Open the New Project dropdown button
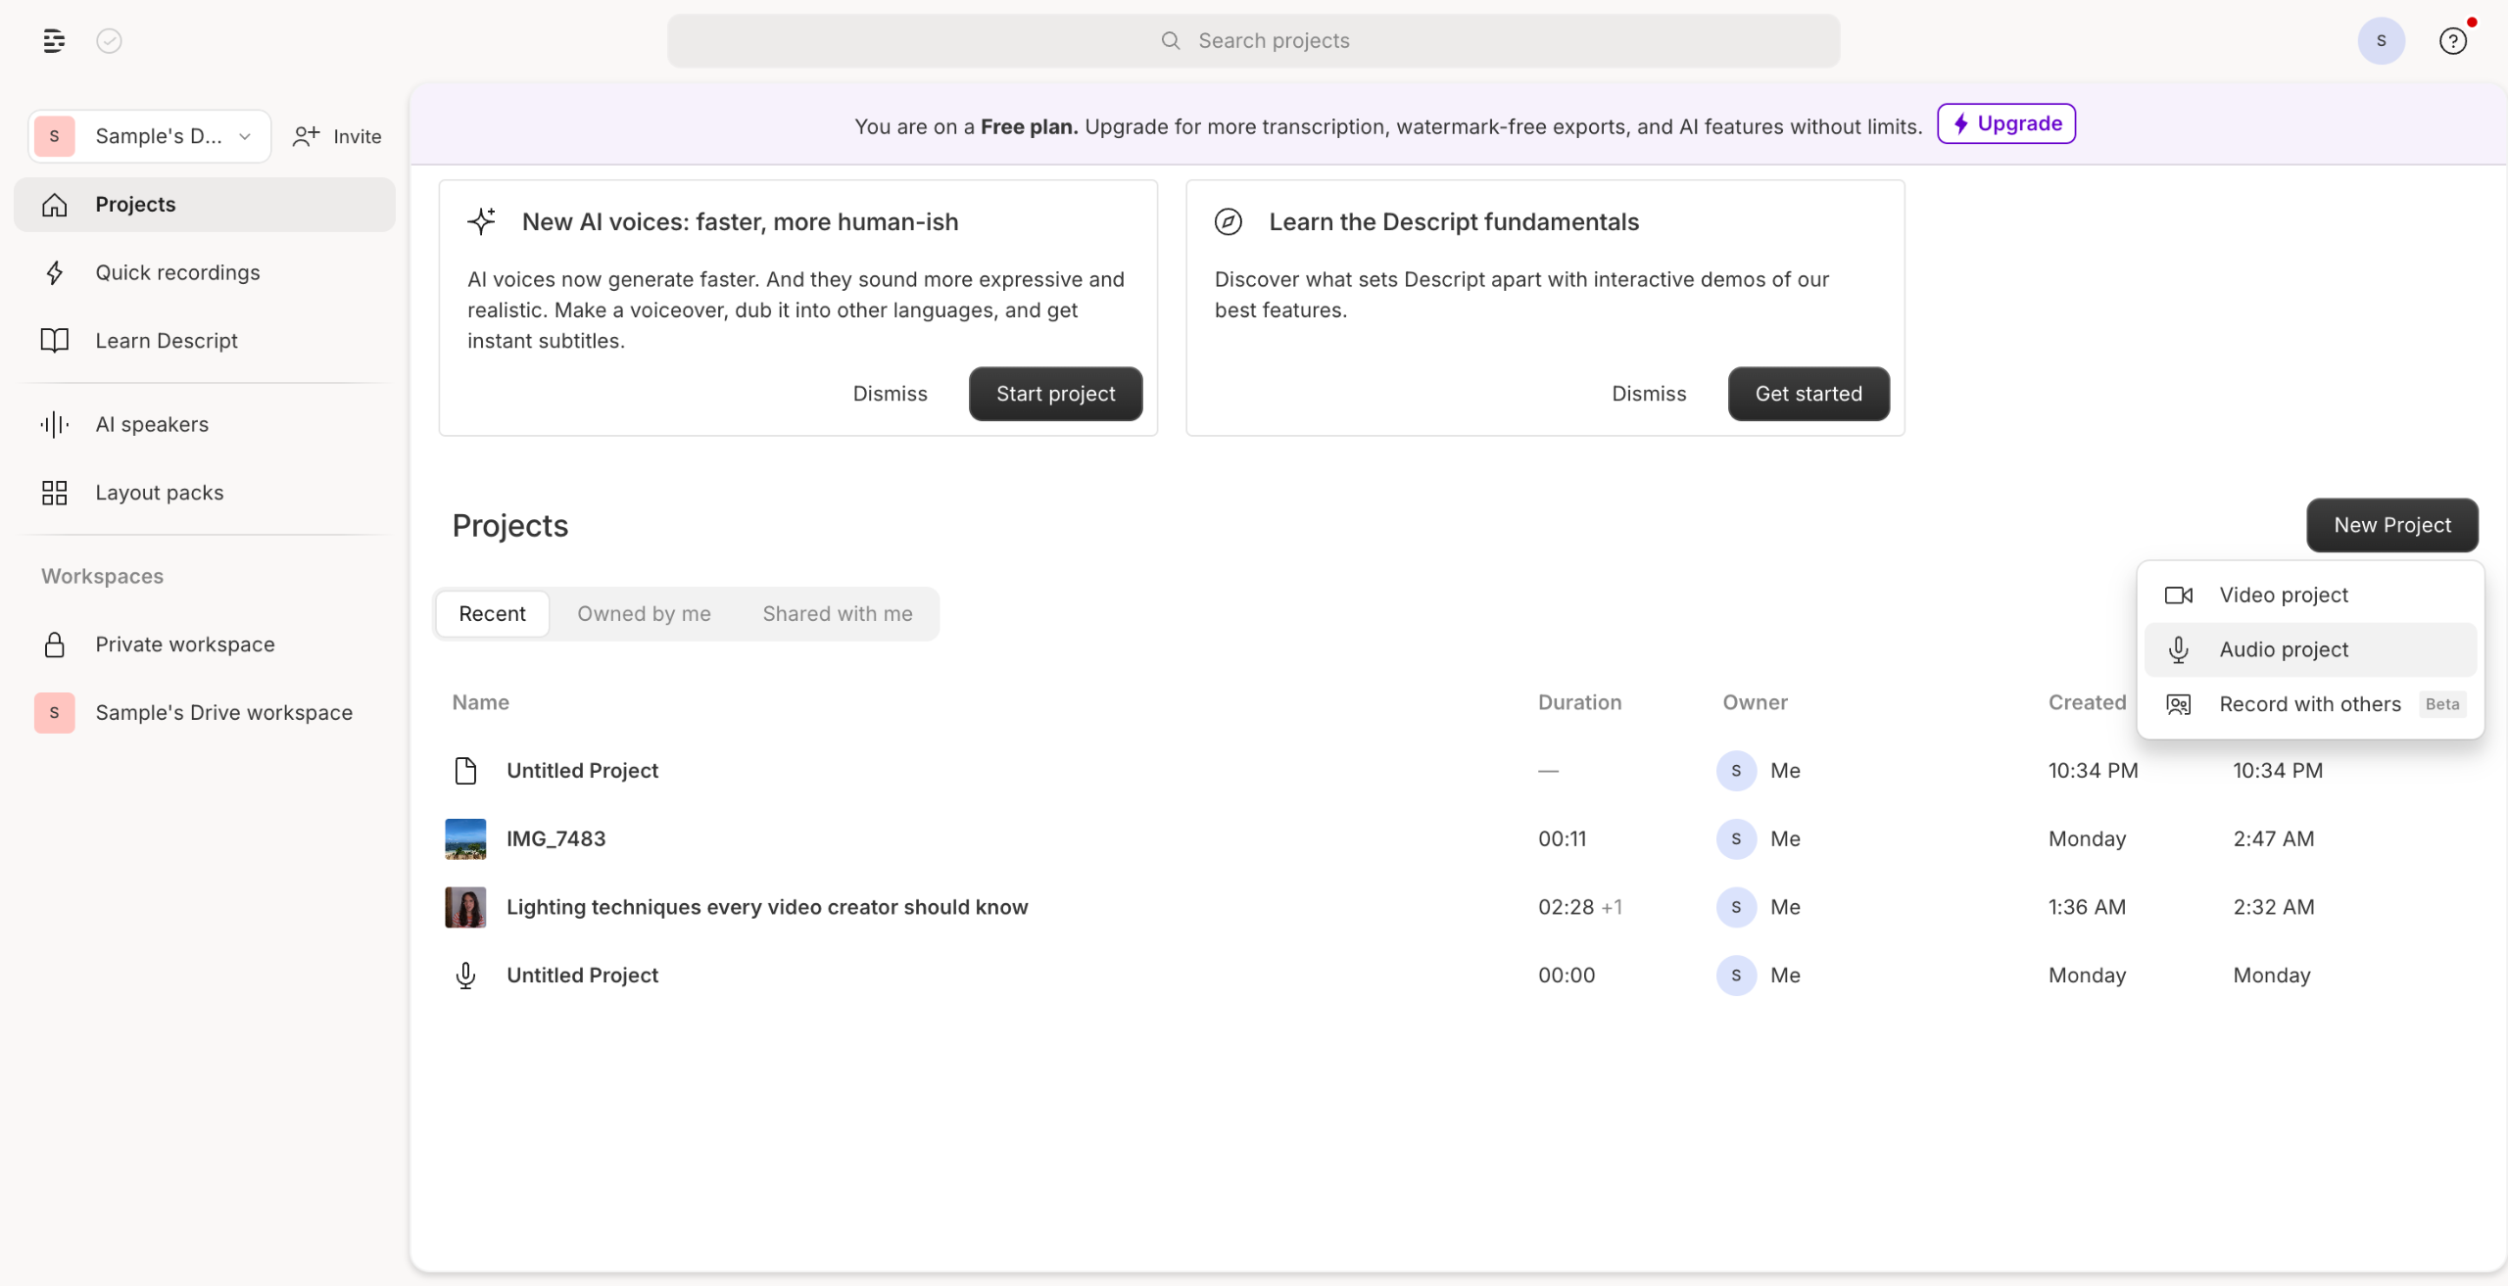 point(2391,525)
